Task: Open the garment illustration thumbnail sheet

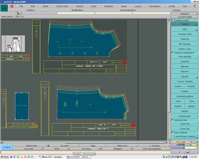Action: [x=13, y=44]
